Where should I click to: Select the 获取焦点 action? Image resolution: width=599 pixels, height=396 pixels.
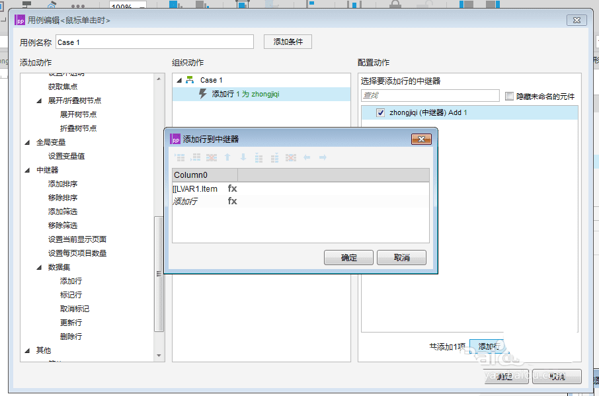point(63,87)
